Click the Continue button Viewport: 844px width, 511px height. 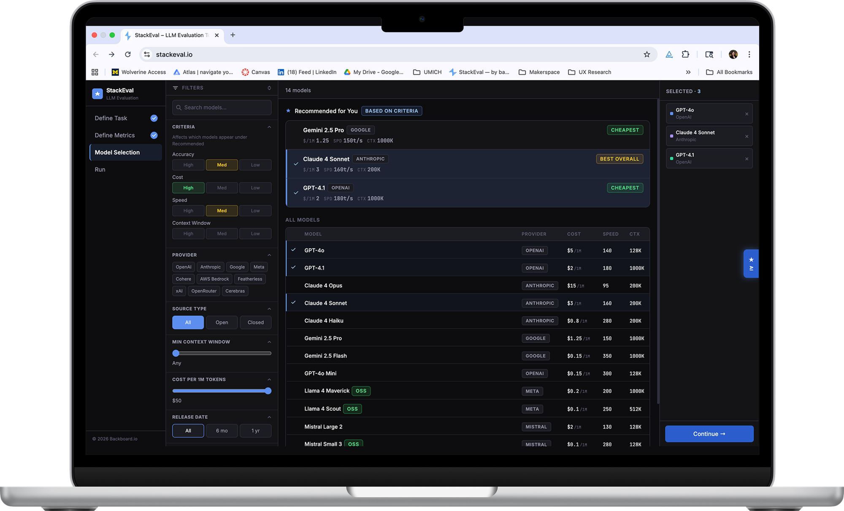709,434
